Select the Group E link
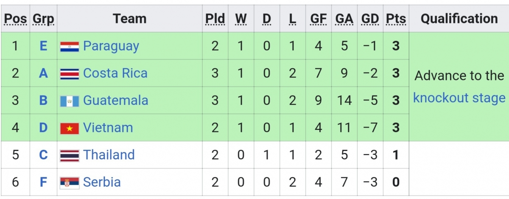509x199 pixels. pyautogui.click(x=43, y=46)
